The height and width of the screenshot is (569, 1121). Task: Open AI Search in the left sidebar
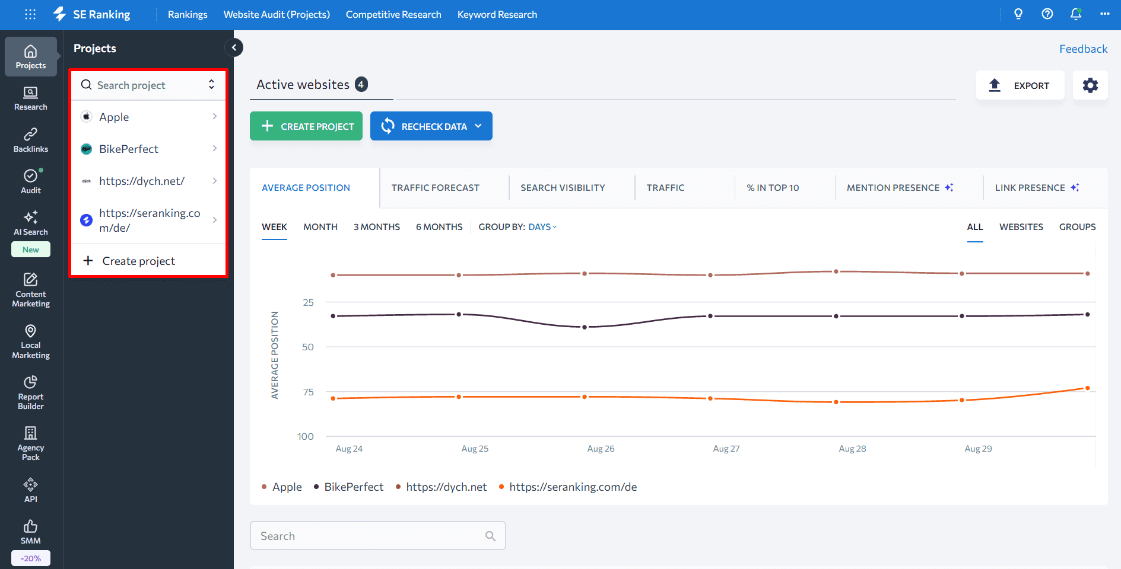31,223
